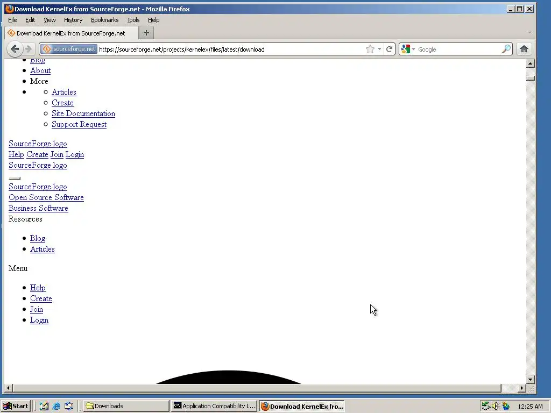Screen dimensions: 551x413
Task: Click the sourceforge.net site identity badge
Action: pos(69,49)
